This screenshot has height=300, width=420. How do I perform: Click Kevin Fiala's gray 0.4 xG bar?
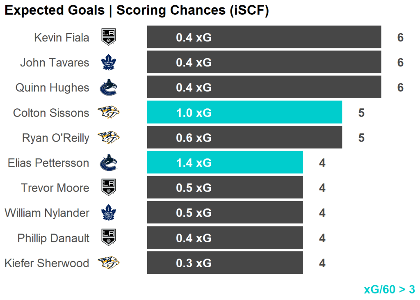point(264,37)
